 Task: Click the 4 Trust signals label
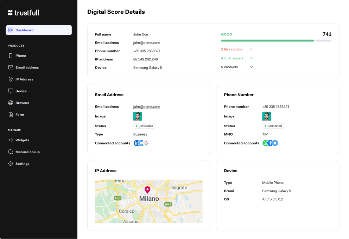232,58
